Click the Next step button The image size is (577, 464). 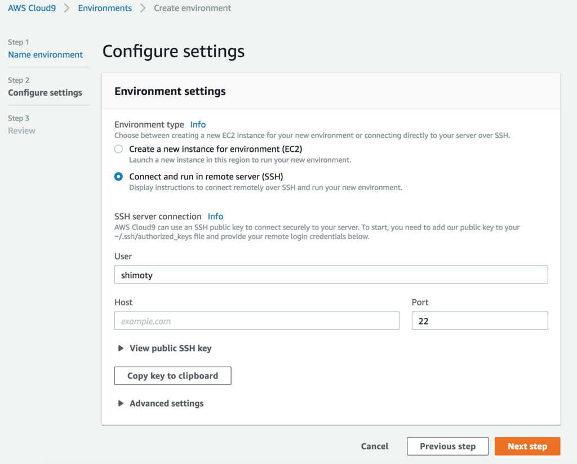coord(527,446)
